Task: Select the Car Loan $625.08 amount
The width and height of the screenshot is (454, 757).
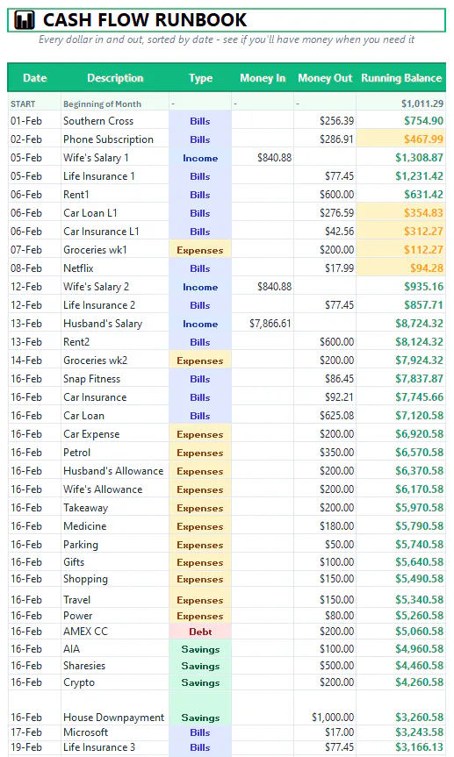Action: tap(325, 416)
